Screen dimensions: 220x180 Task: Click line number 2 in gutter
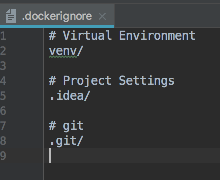coord(3,51)
